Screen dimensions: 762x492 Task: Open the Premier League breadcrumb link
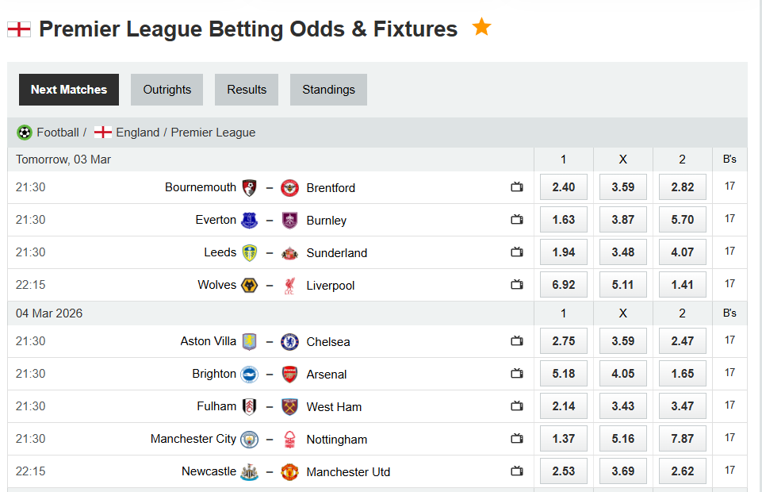(x=213, y=133)
